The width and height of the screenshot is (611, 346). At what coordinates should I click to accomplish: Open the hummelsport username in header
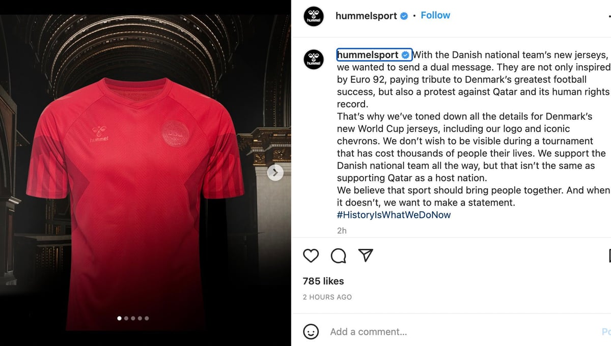click(x=366, y=16)
